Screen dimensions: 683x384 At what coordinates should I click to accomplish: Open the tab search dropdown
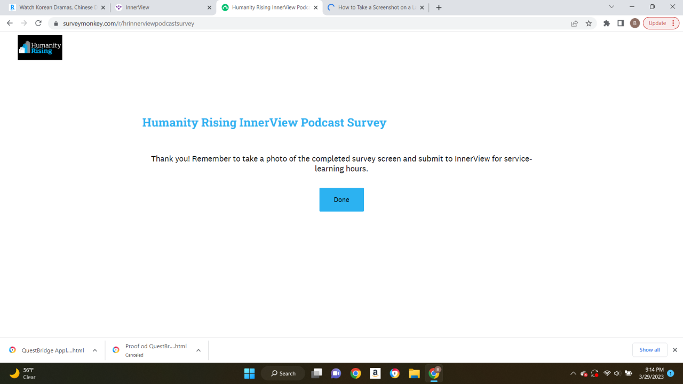[x=611, y=7]
